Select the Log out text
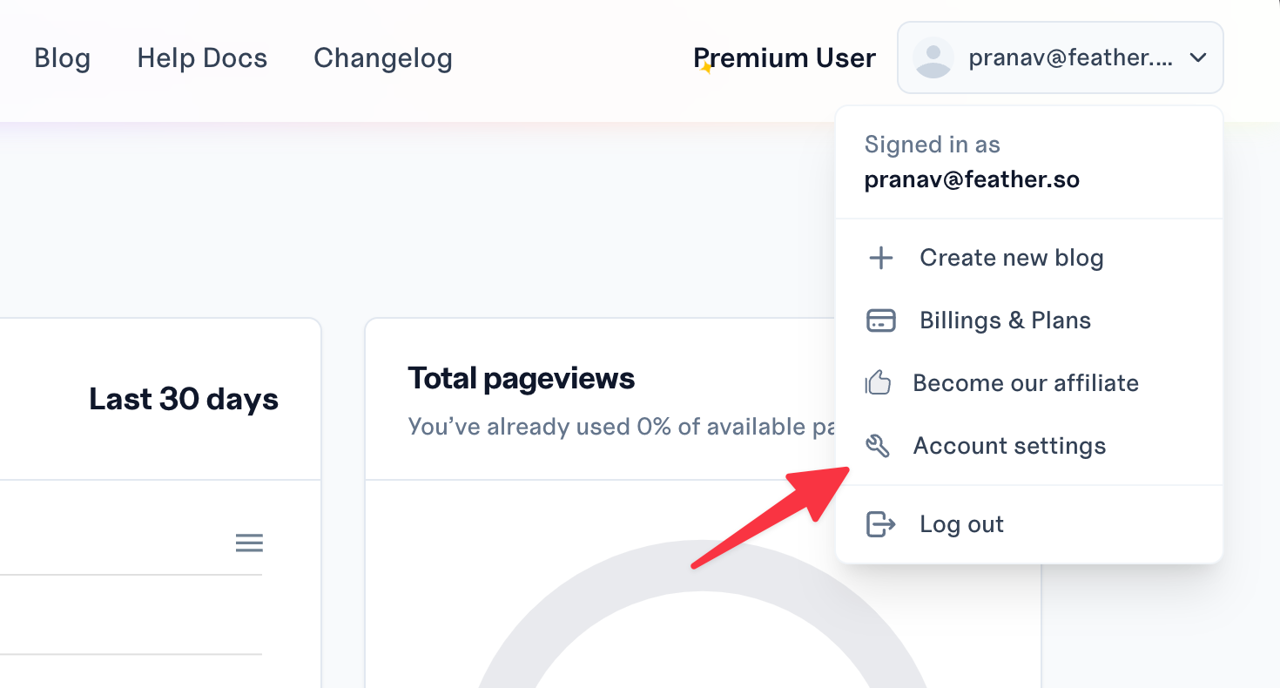 pos(961,524)
